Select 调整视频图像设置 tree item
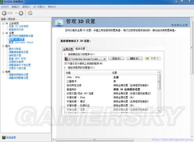 (18, 78)
